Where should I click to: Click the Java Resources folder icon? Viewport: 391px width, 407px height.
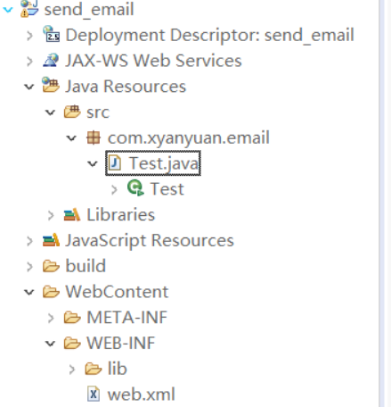coord(51,85)
